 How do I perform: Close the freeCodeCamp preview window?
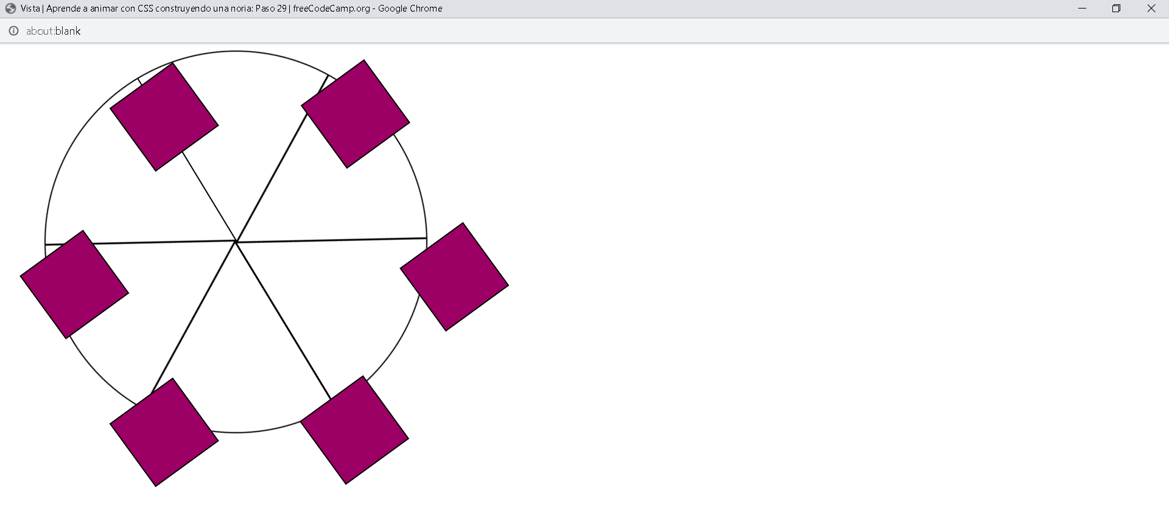1151,9
